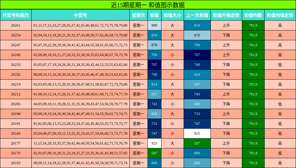Image resolution: width=296 pixels, height=168 pixels.
Task: Select issue number 26177
Action: point(16,143)
